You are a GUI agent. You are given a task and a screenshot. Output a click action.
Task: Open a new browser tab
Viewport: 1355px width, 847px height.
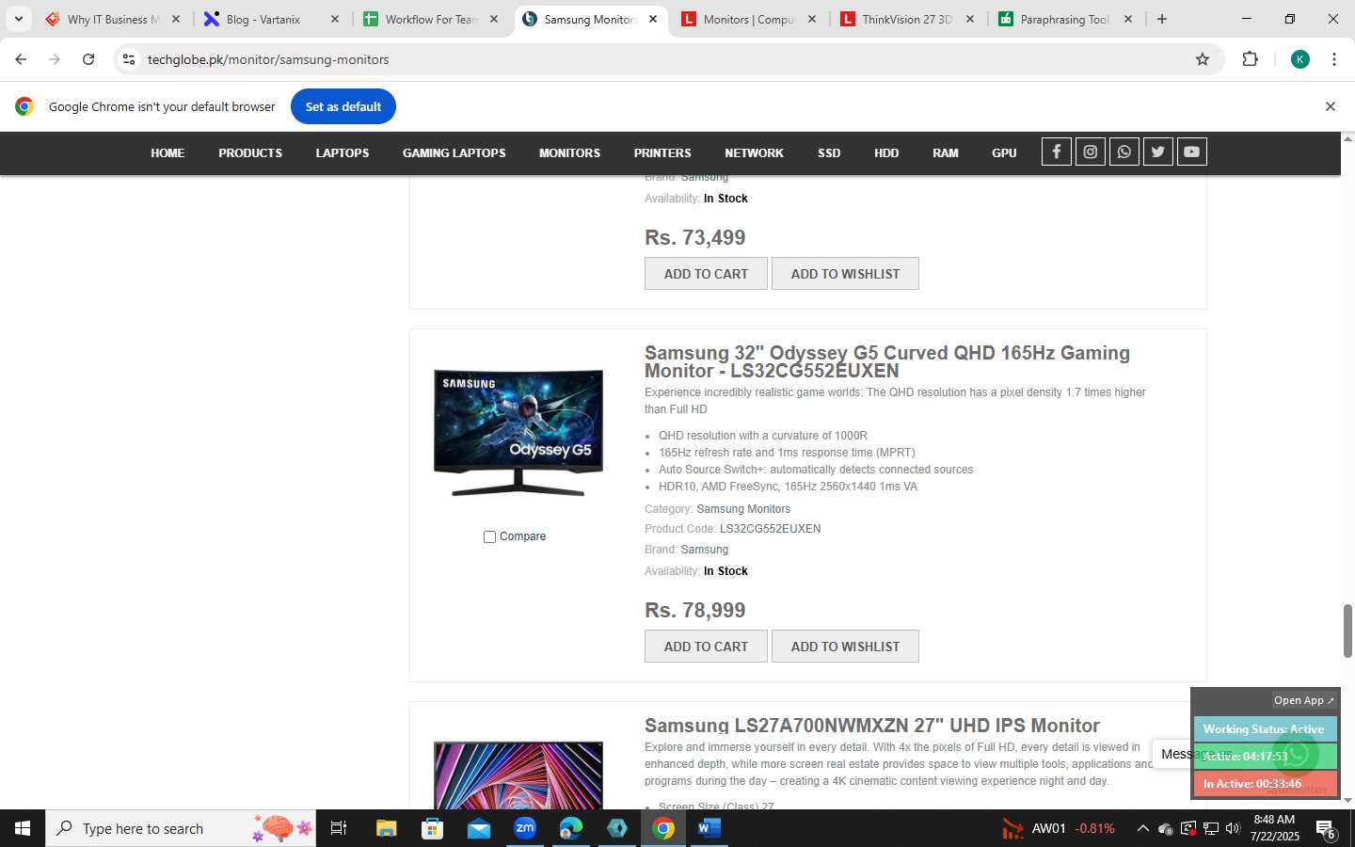[x=1162, y=19]
